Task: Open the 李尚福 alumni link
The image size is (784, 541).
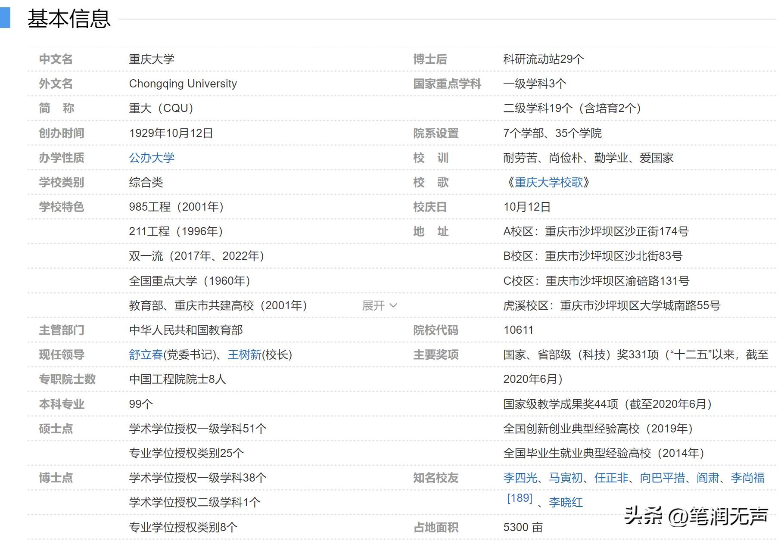Action: pos(747,478)
